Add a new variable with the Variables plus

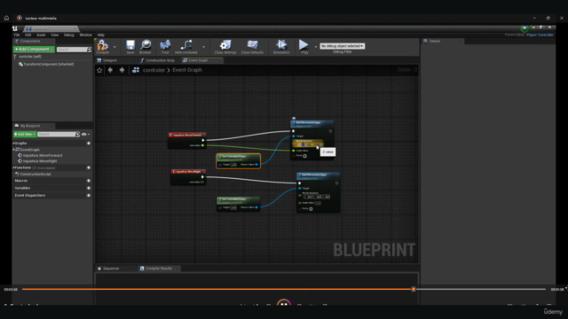(x=89, y=188)
